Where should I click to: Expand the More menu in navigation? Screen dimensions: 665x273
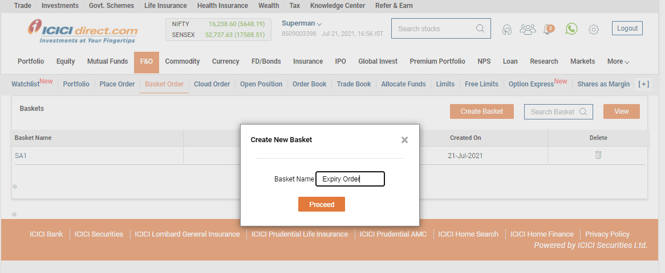point(618,61)
